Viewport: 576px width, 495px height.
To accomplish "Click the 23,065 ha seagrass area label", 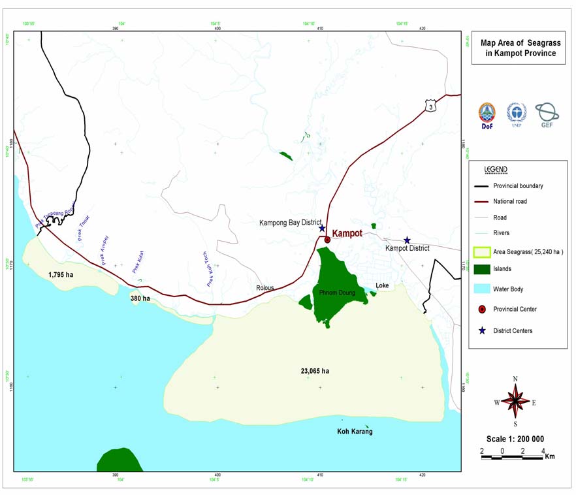I will coord(315,371).
